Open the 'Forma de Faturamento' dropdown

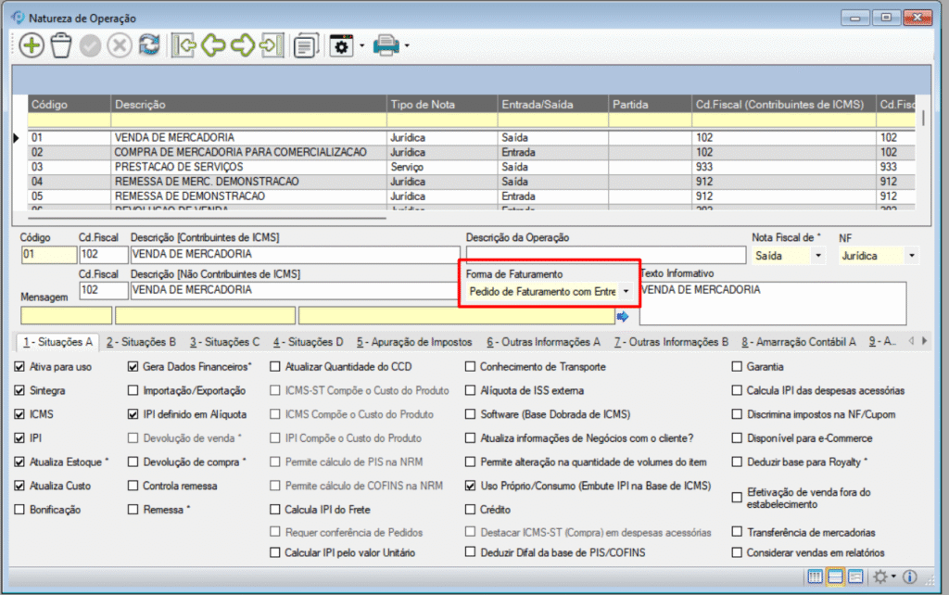(x=627, y=292)
